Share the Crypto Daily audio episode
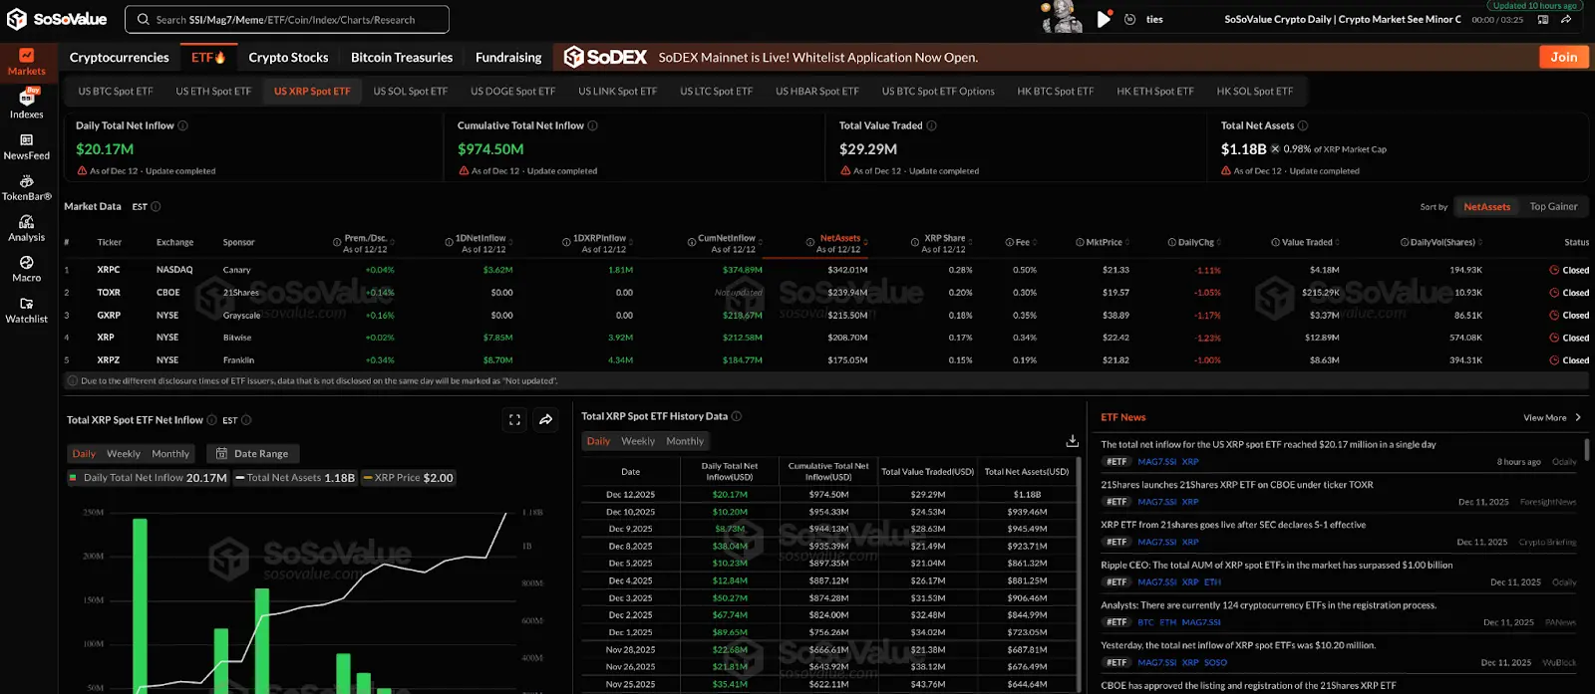Viewport: 1595px width, 694px height. click(x=1566, y=19)
